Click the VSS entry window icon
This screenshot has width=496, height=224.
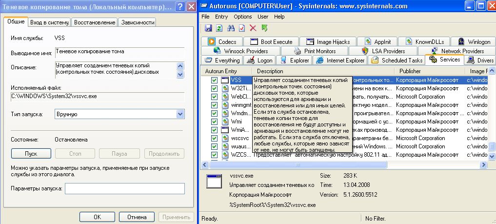coord(225,80)
